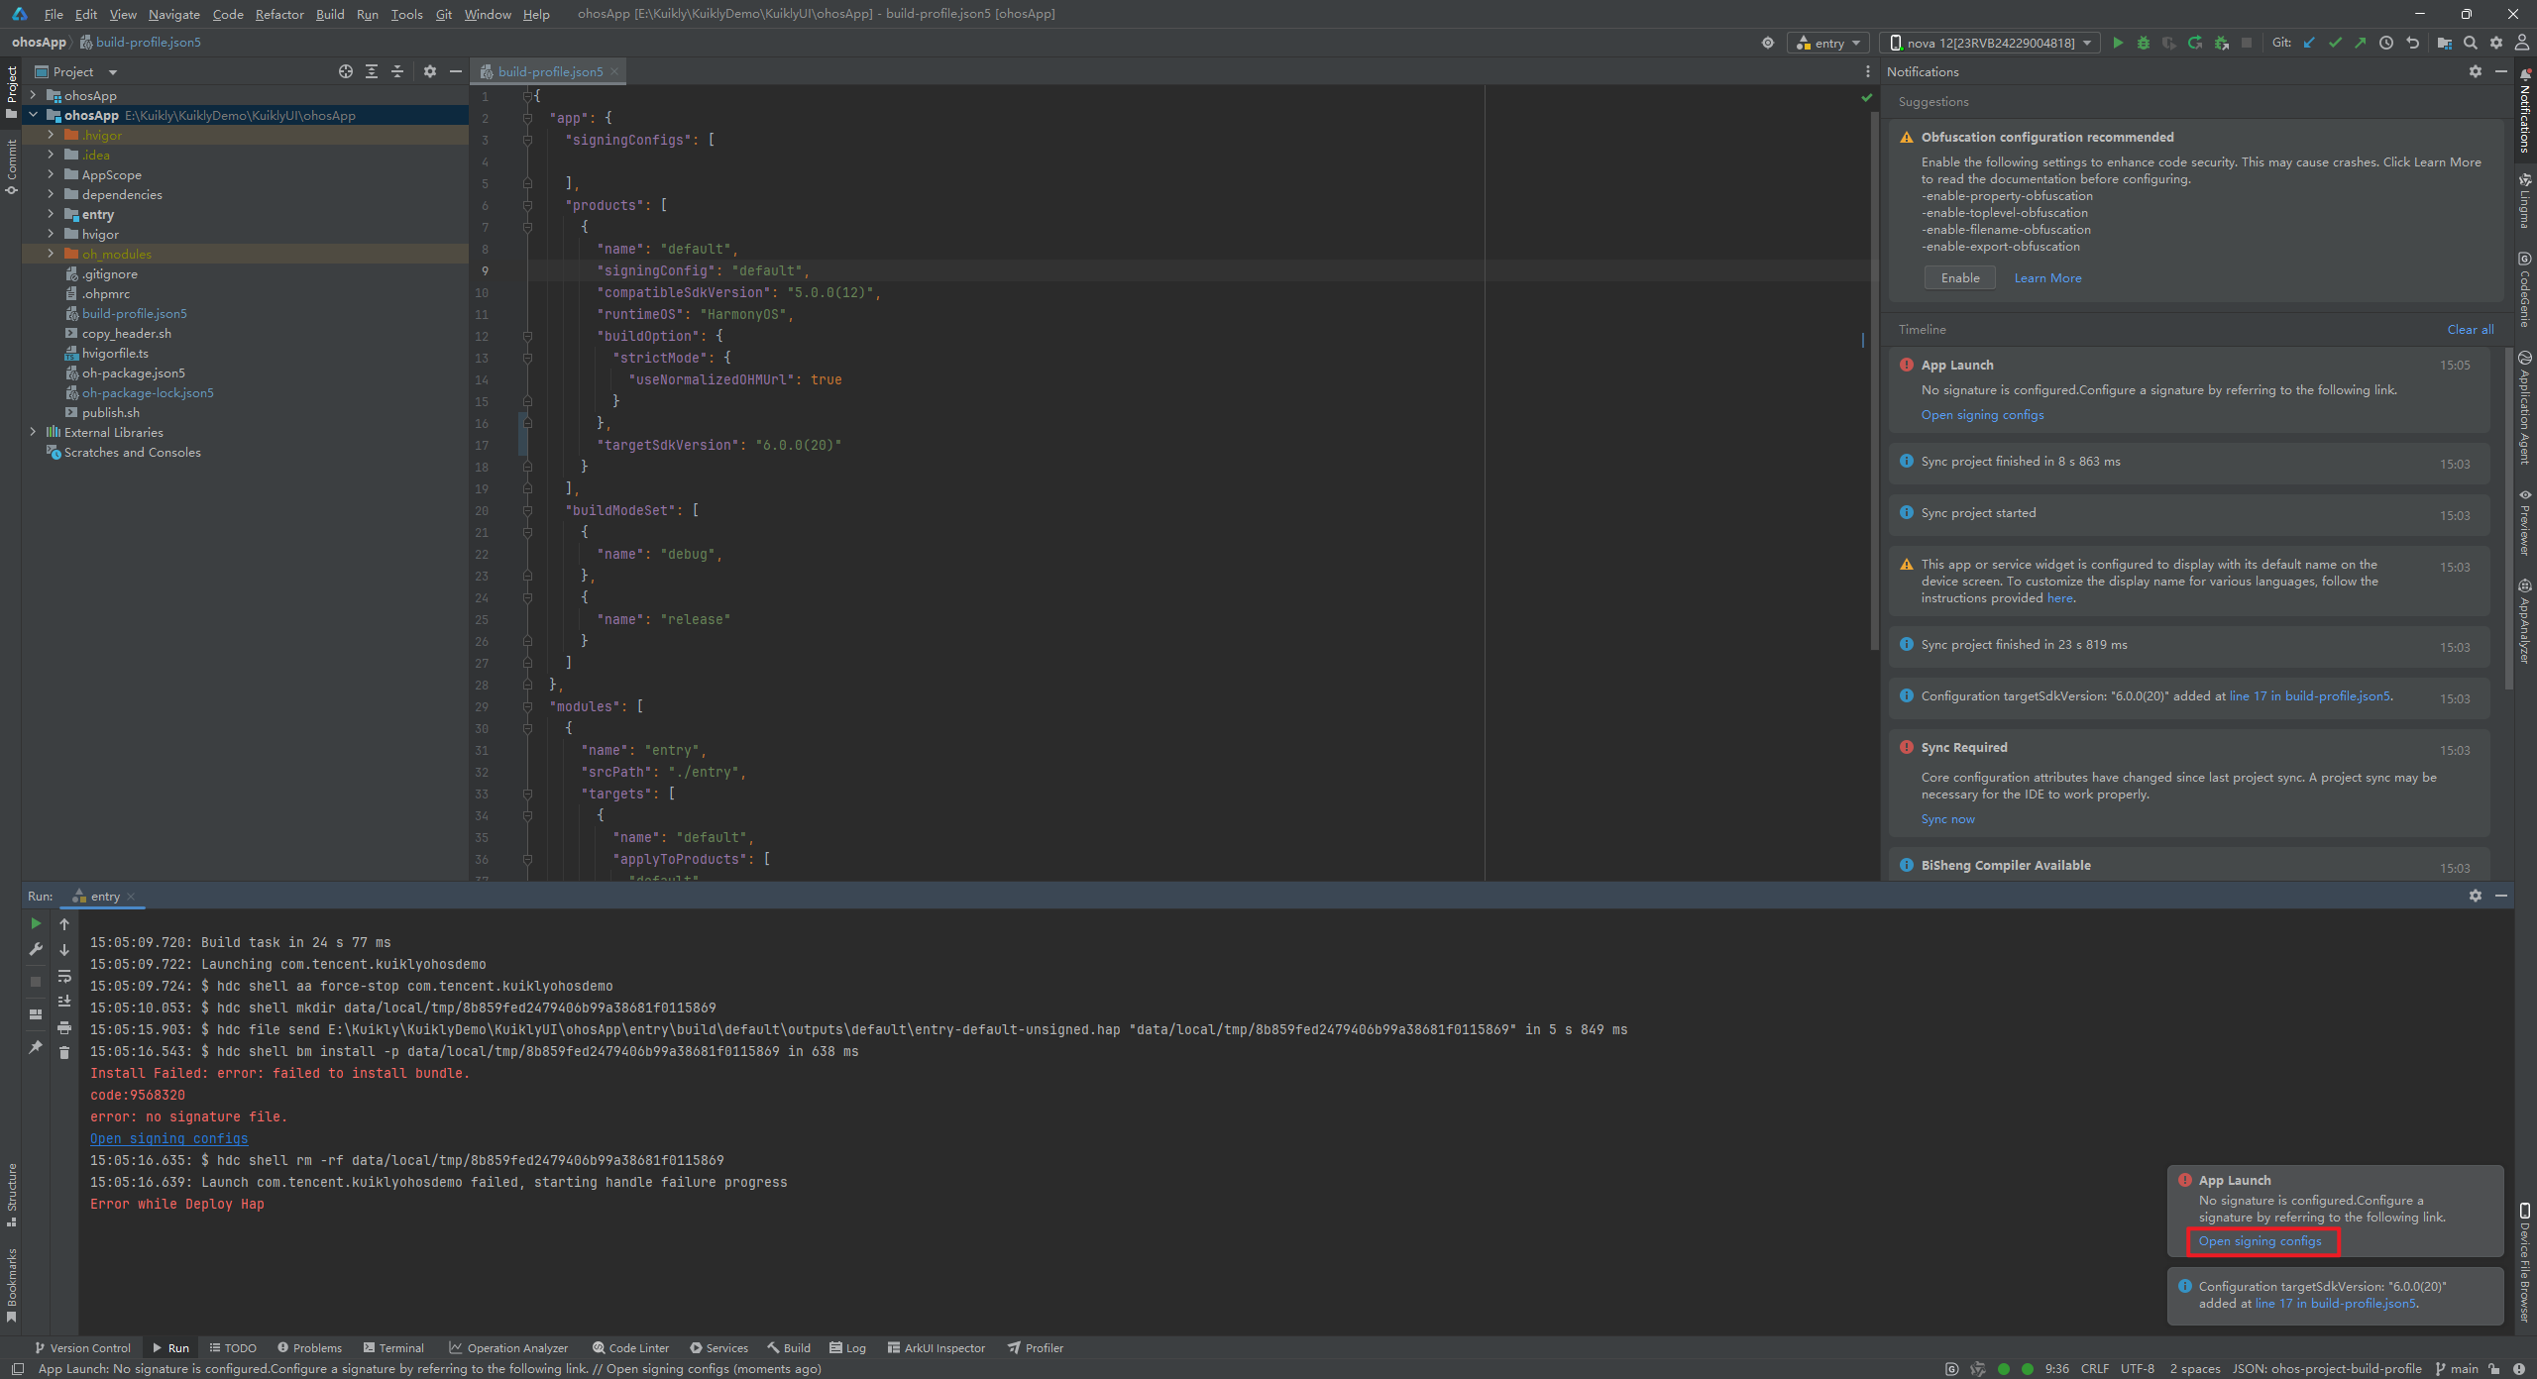This screenshot has height=1379, width=2537.
Task: Open the entry run configuration dropdown
Action: pyautogui.click(x=1829, y=43)
